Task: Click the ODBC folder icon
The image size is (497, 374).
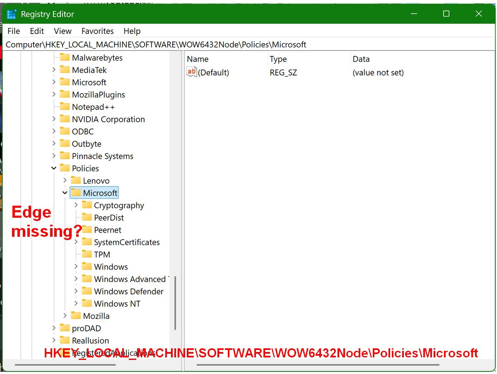Action: coord(65,131)
